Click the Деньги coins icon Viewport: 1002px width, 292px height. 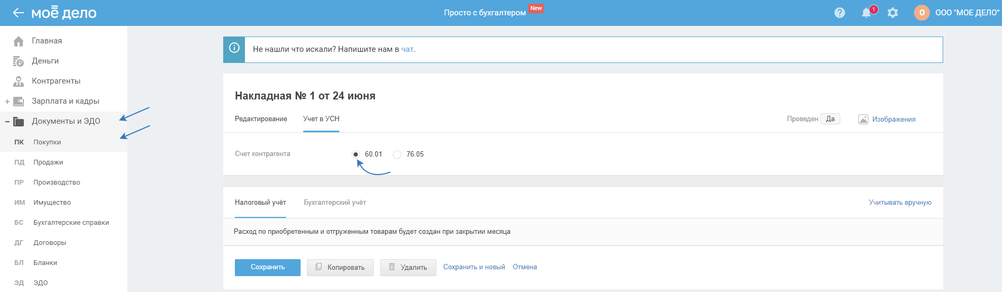[x=19, y=61]
